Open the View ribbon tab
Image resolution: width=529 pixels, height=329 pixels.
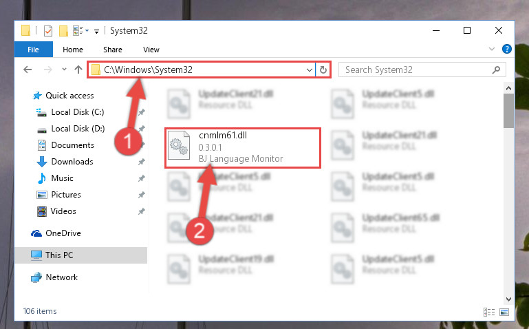[151, 50]
